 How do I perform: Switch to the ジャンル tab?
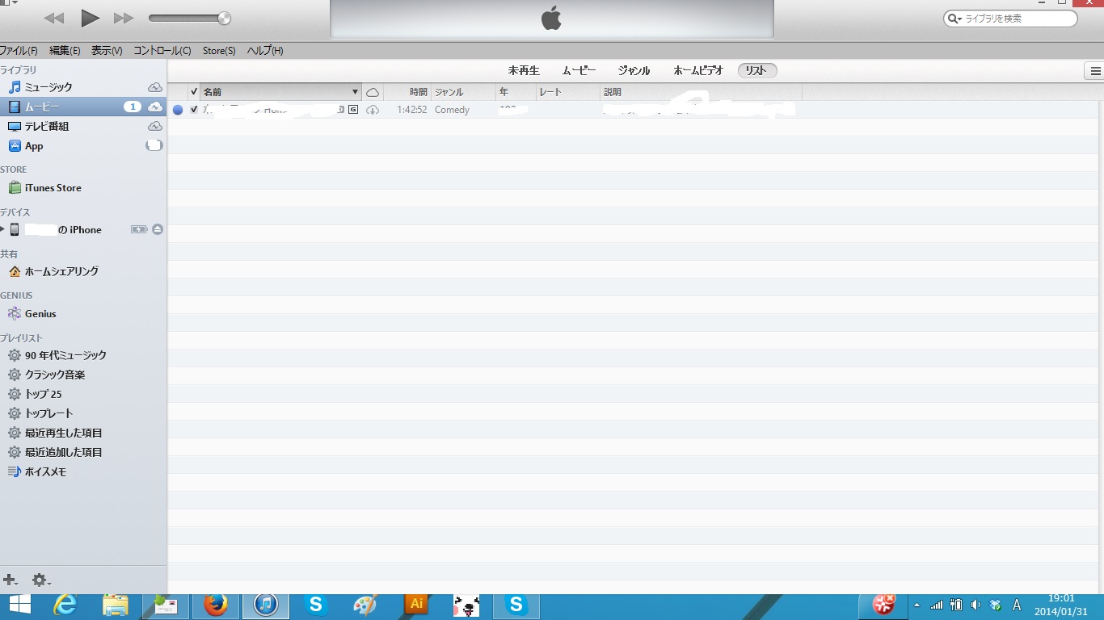coord(634,71)
